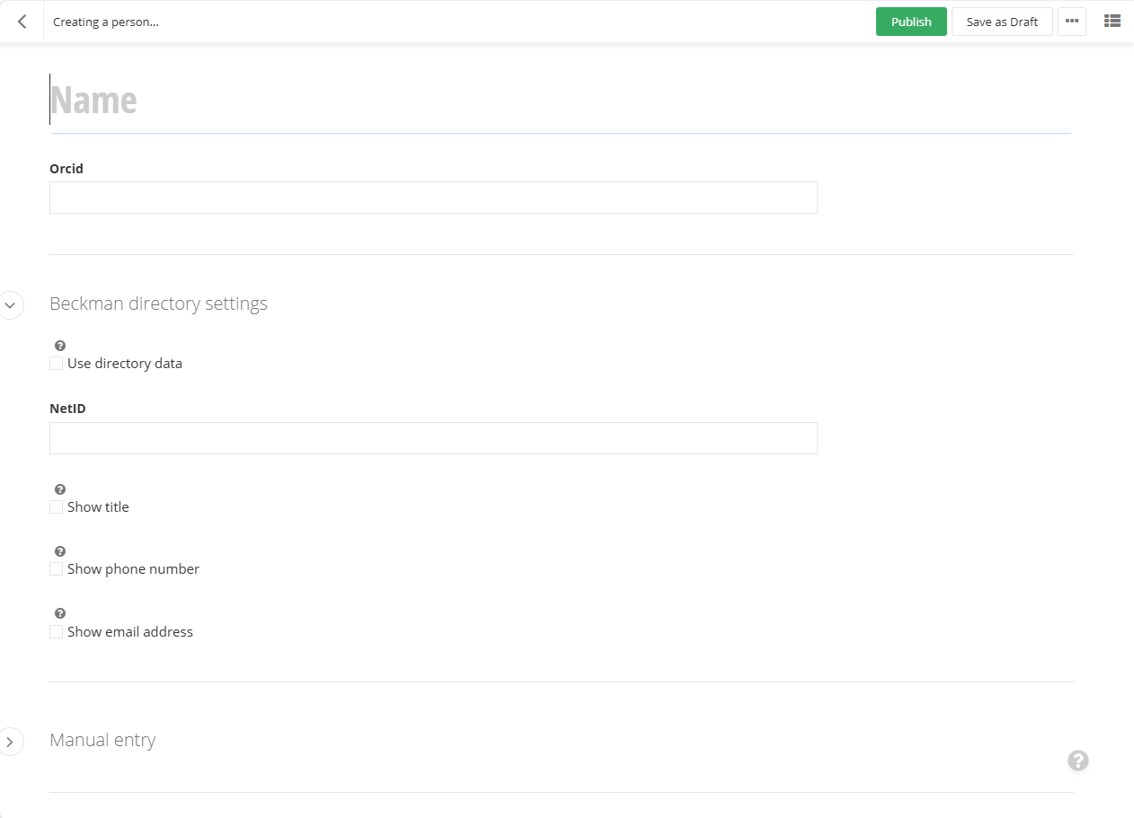The width and height of the screenshot is (1134, 818).
Task: Enable the Use directory data checkbox
Action: [56, 363]
